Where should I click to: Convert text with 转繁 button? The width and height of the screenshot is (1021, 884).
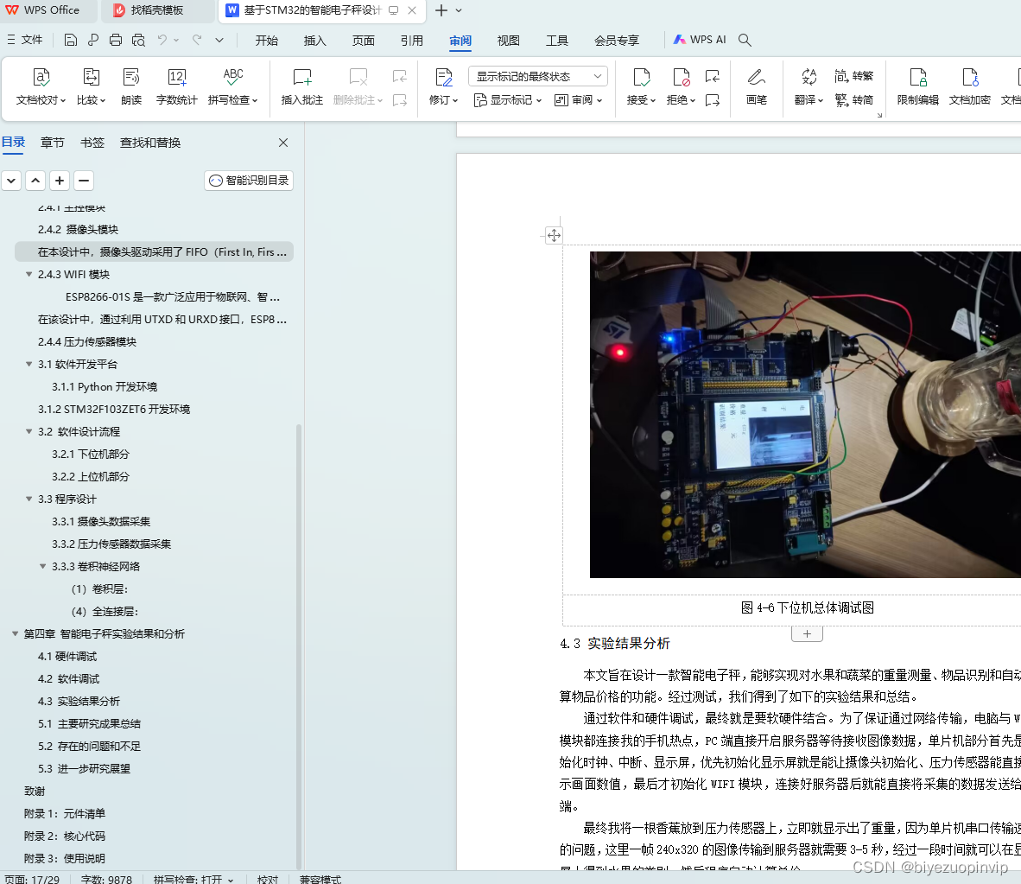(853, 76)
